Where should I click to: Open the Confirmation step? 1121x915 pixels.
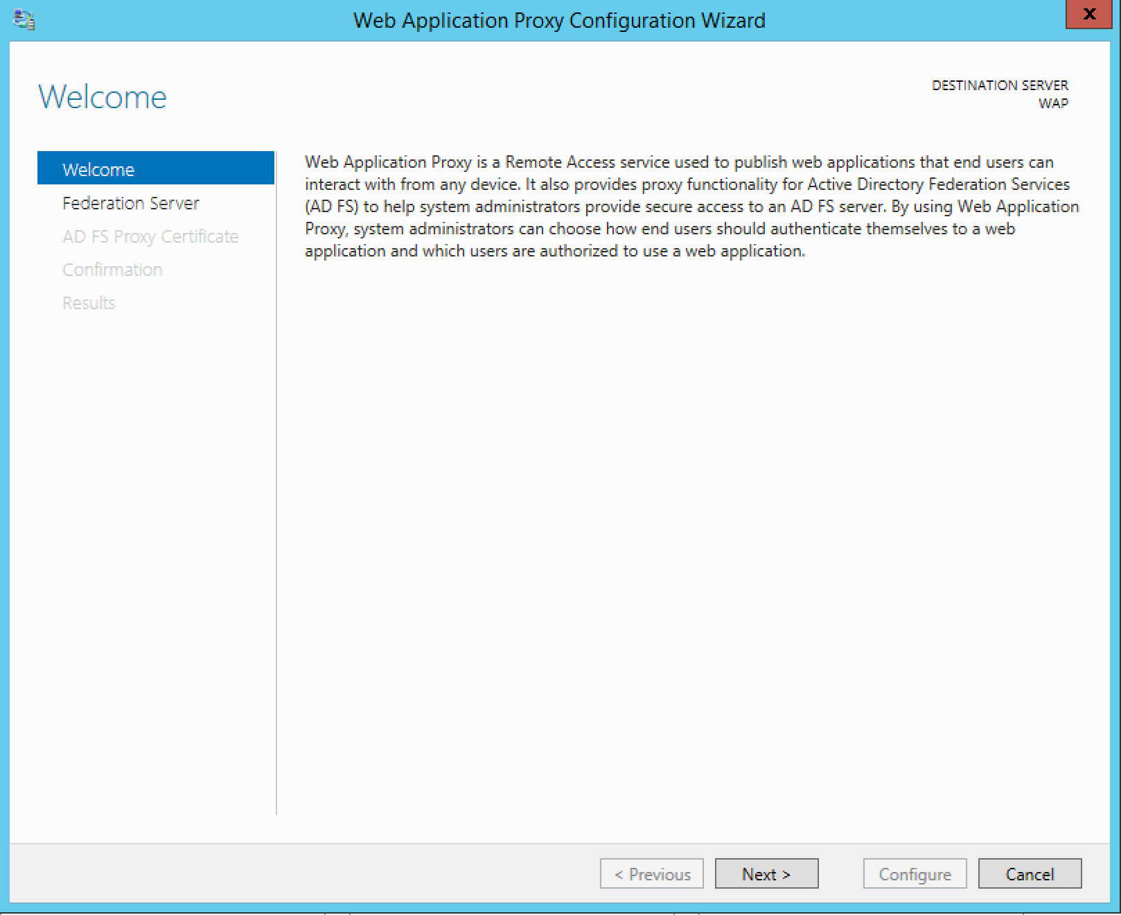pos(112,270)
